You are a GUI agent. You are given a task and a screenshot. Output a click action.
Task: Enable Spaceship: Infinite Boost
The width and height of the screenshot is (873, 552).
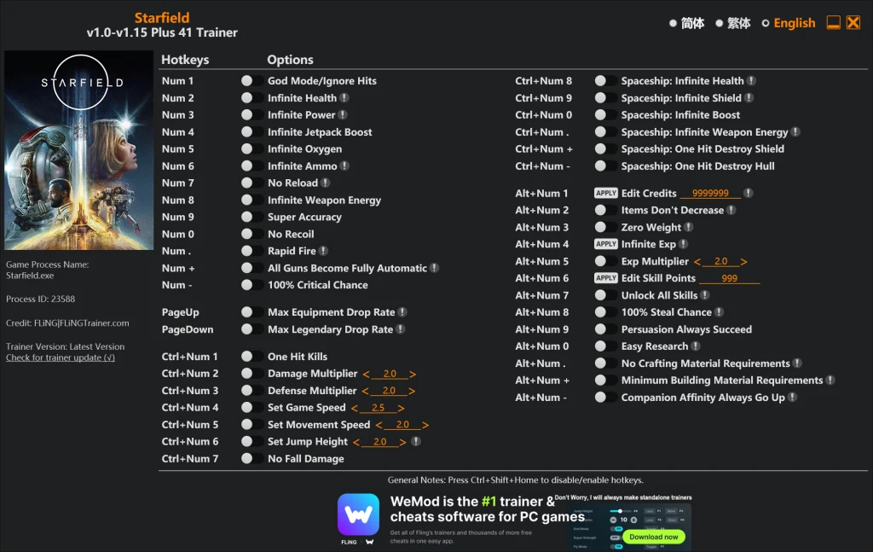(606, 114)
